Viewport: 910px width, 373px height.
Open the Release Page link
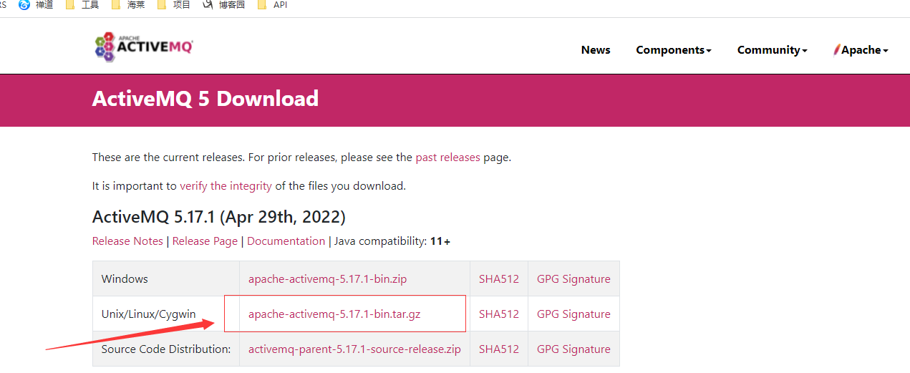[205, 241]
